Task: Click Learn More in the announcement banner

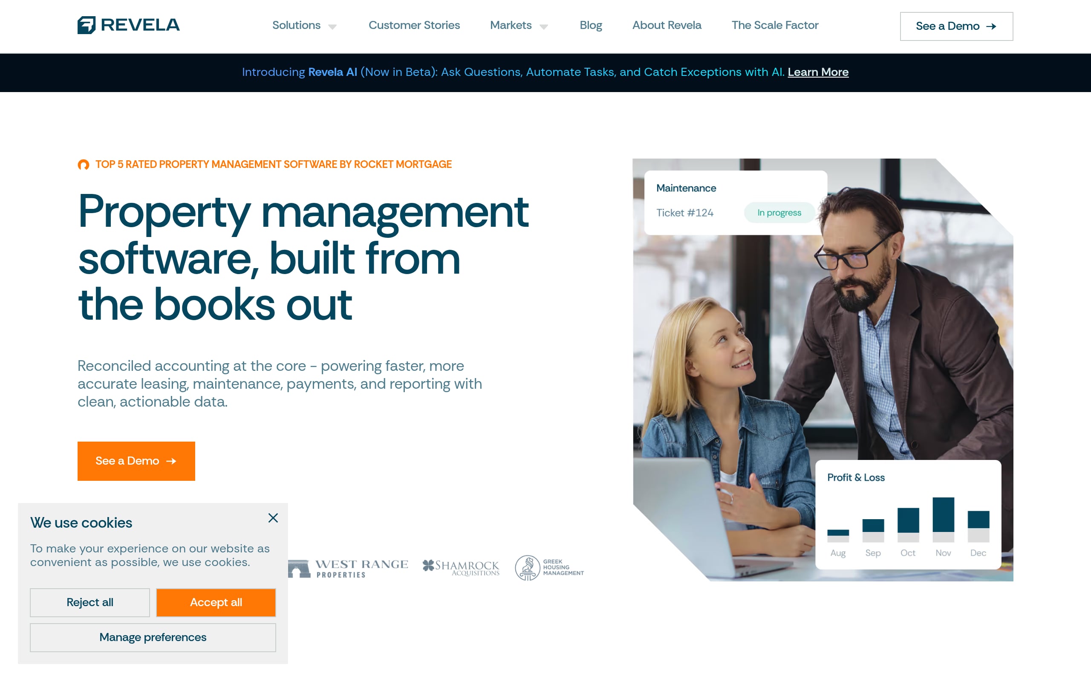Action: coord(818,72)
